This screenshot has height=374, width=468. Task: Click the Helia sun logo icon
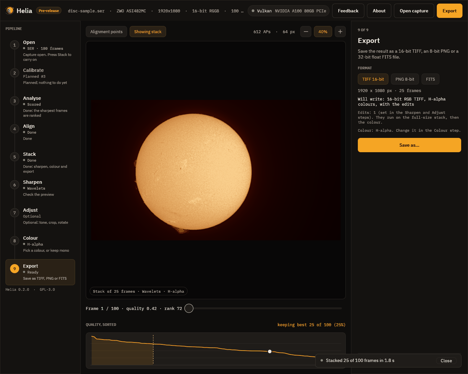pos(10,11)
